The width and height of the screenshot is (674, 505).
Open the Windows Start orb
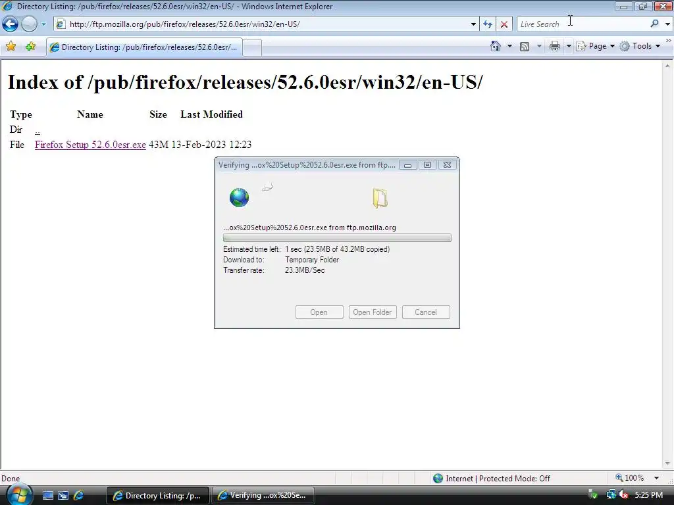[x=18, y=494]
